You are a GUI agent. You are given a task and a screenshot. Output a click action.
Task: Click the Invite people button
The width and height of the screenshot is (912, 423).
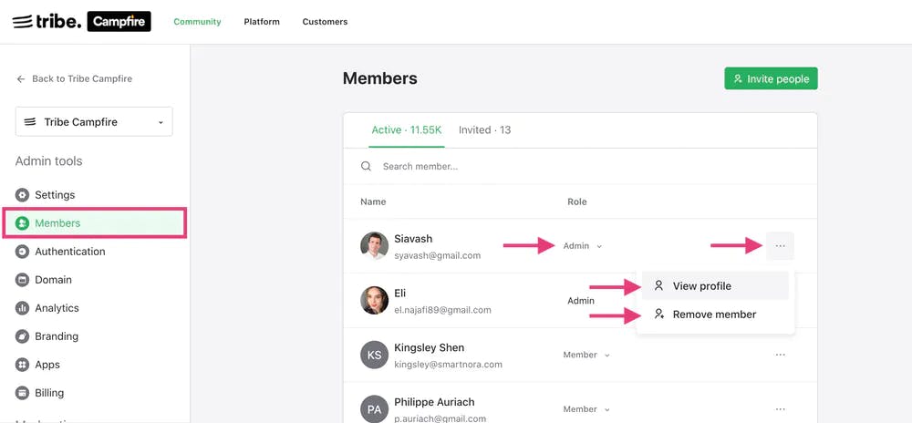[x=771, y=79]
